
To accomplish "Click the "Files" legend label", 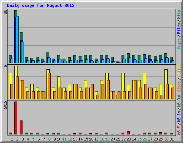I will (179, 29).
